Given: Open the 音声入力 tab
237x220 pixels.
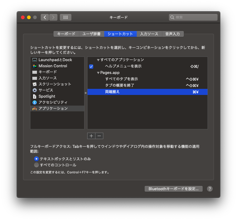Looking at the screenshot, I should click(x=173, y=34).
